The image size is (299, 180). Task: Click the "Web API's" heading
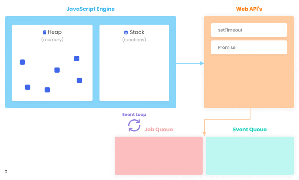[x=249, y=9]
